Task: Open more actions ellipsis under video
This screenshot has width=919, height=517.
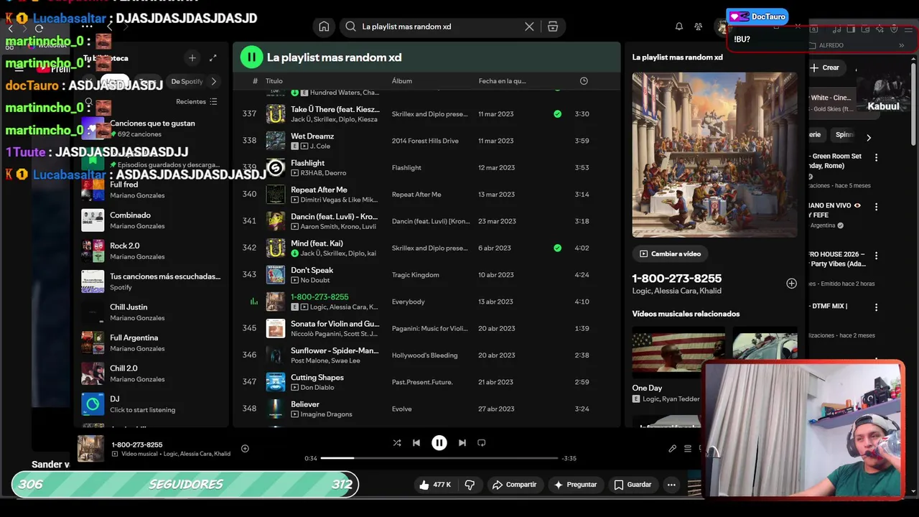Action: (x=671, y=485)
